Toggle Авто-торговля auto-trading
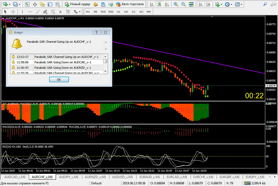 (x=130, y=4)
